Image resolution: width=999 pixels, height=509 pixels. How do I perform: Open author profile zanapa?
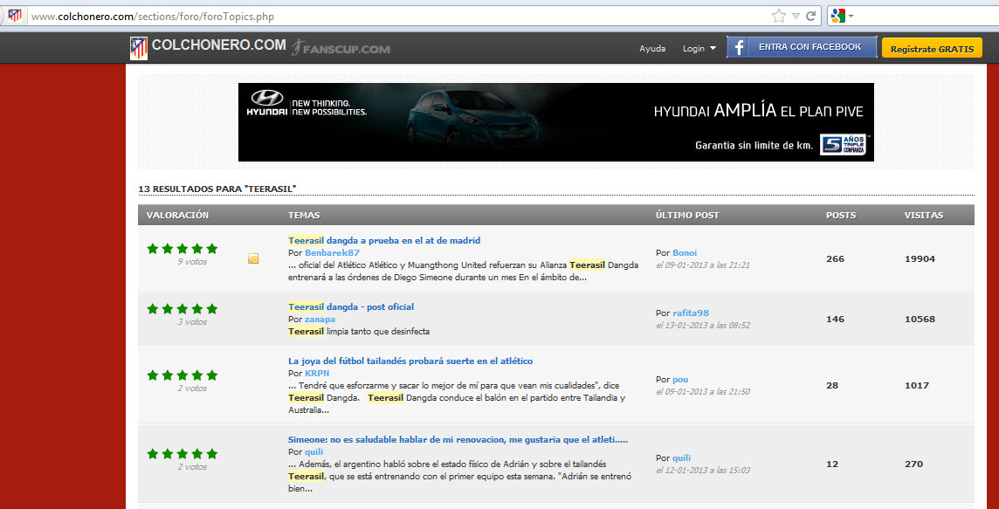click(x=320, y=320)
